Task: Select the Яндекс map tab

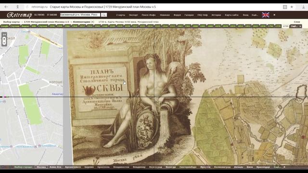Action: pyautogui.click(x=26, y=26)
